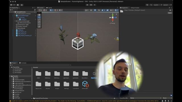This screenshot has width=182, height=102.
Task: Open the Unity account dropdown
Action: coord(13,5)
